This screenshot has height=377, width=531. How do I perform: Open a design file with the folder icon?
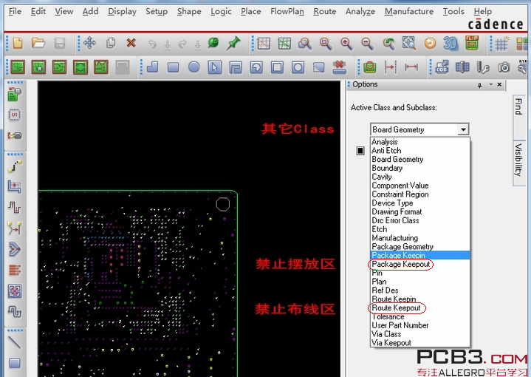38,44
